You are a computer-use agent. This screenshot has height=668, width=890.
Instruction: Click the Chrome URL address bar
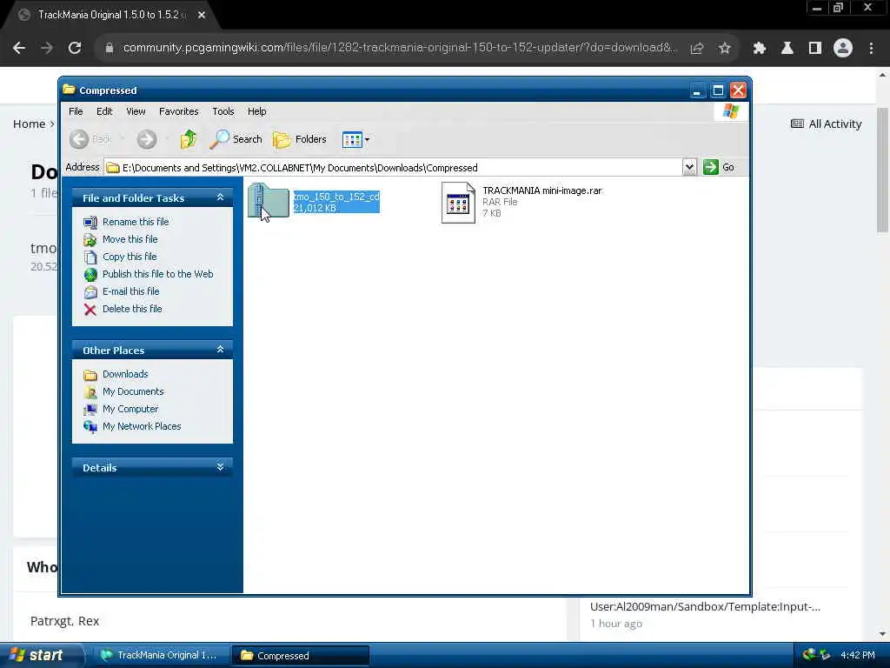coord(400,49)
